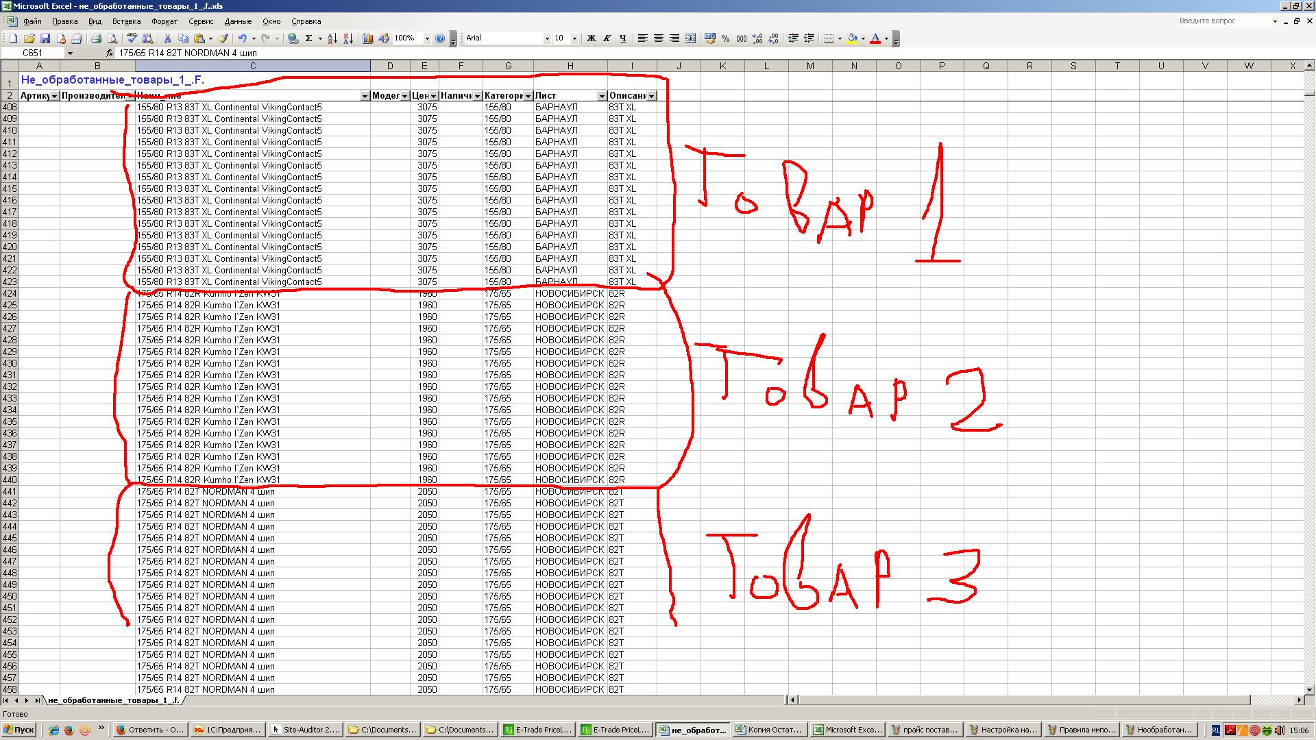Align cell text to the left
This screenshot has width=1316, height=740.
pos(642,38)
